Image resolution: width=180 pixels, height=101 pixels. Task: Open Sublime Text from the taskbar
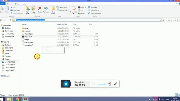[x=25, y=99]
